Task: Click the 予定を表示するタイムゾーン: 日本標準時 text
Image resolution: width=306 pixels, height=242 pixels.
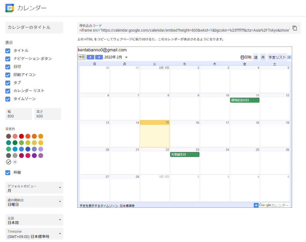Action: 107,206
